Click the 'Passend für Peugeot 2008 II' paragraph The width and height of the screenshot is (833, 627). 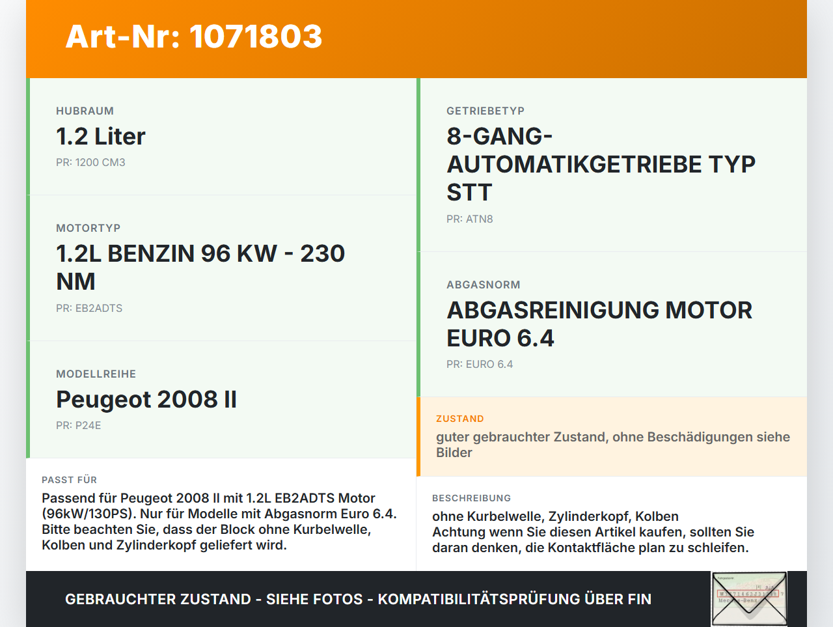(219, 522)
